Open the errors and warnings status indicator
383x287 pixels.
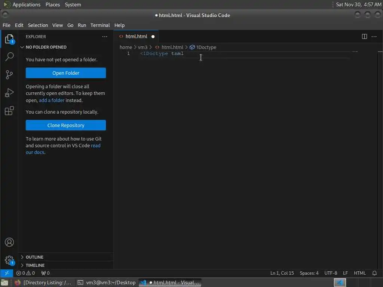[x=26, y=273]
